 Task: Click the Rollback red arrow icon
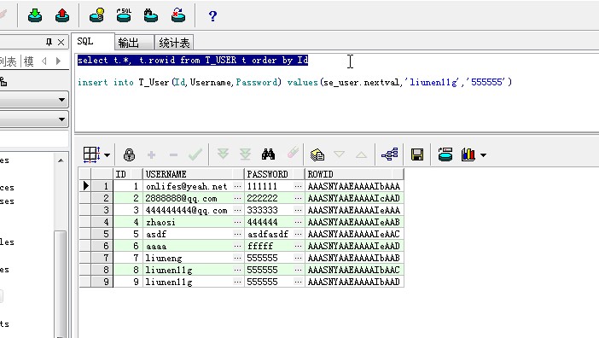pyautogui.click(x=62, y=15)
